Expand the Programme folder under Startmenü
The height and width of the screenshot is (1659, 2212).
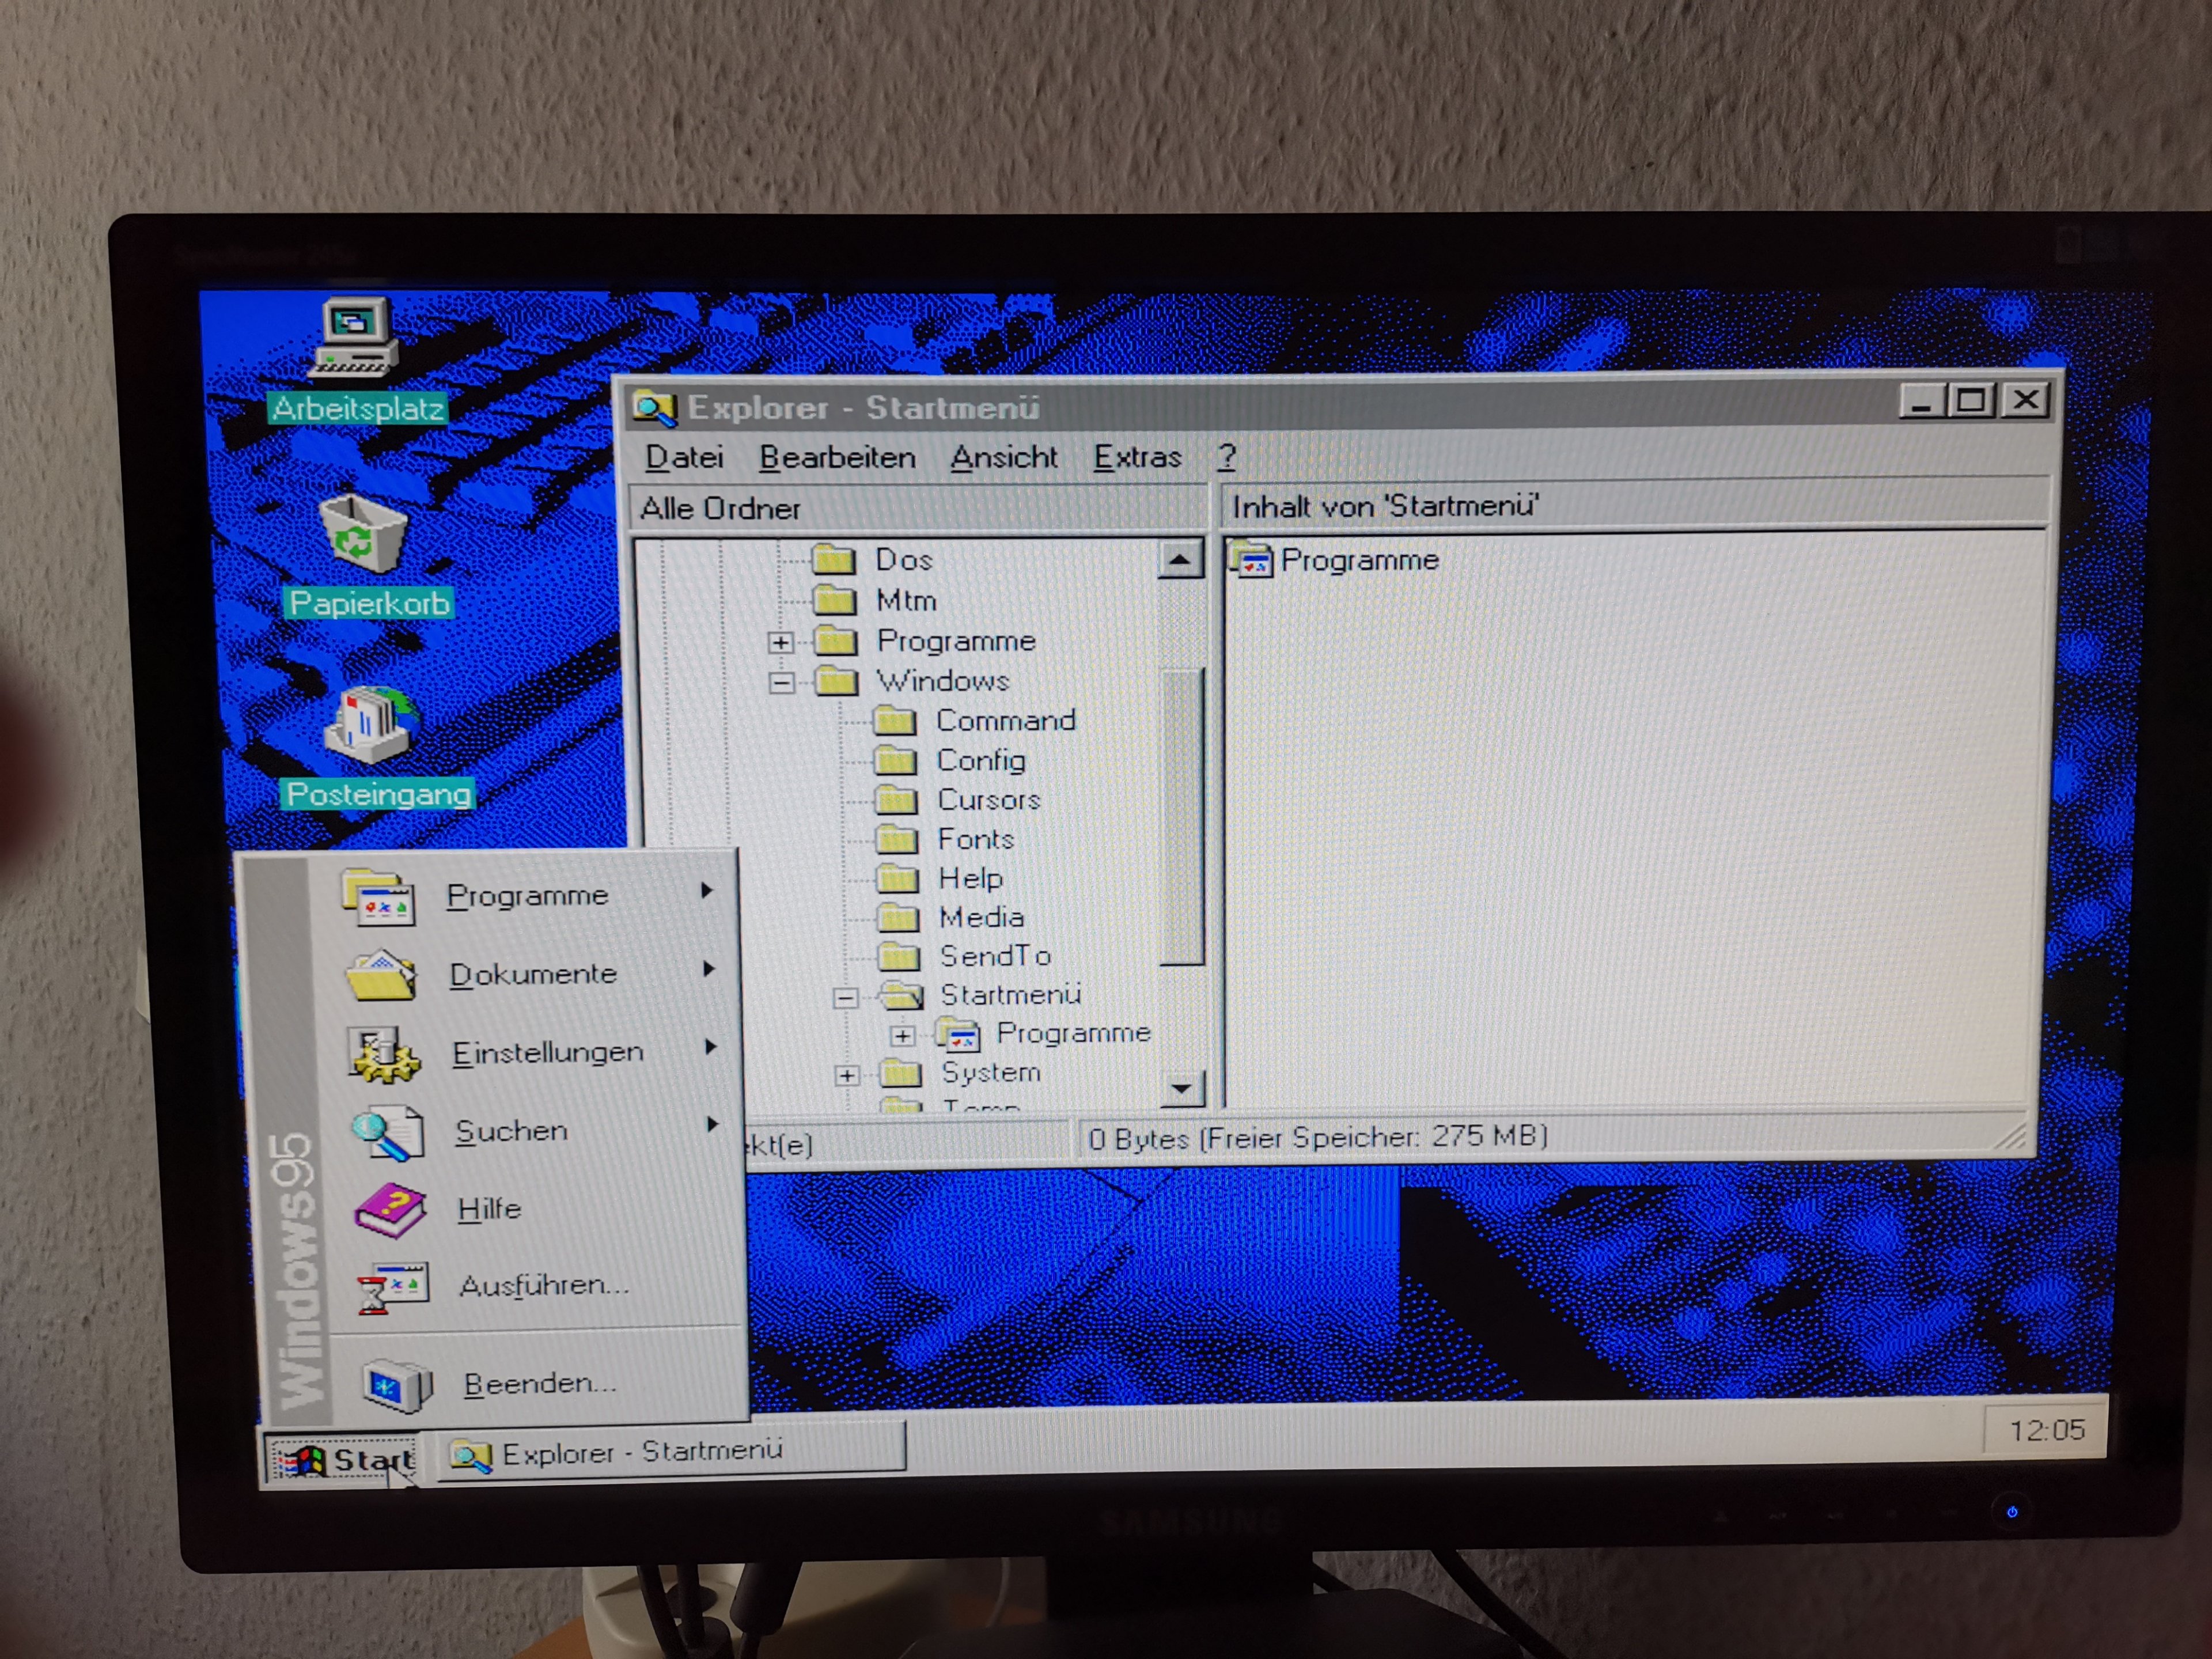pyautogui.click(x=902, y=1035)
